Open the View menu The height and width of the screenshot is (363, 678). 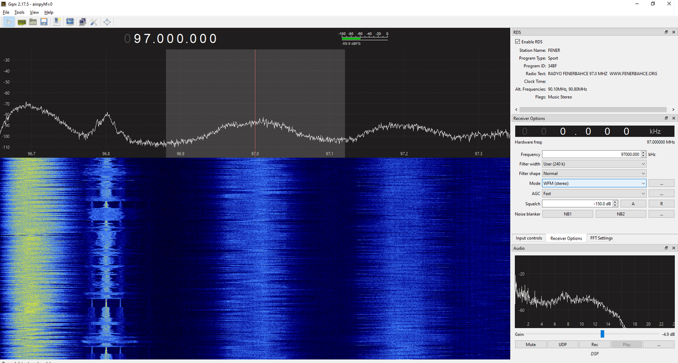[x=34, y=12]
